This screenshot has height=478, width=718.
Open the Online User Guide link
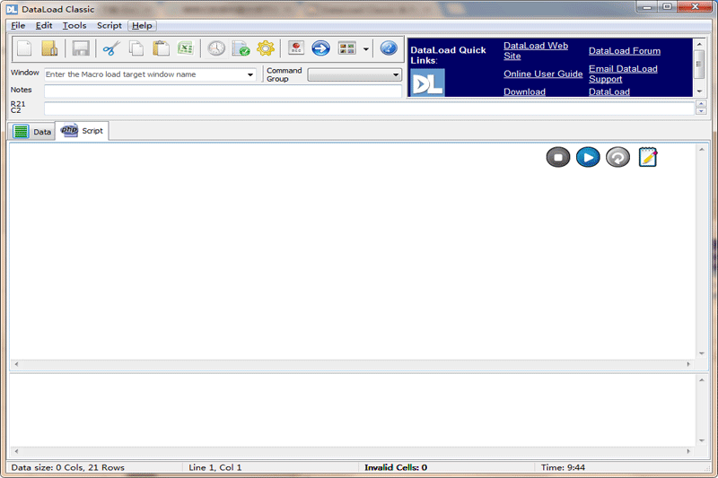pos(543,74)
